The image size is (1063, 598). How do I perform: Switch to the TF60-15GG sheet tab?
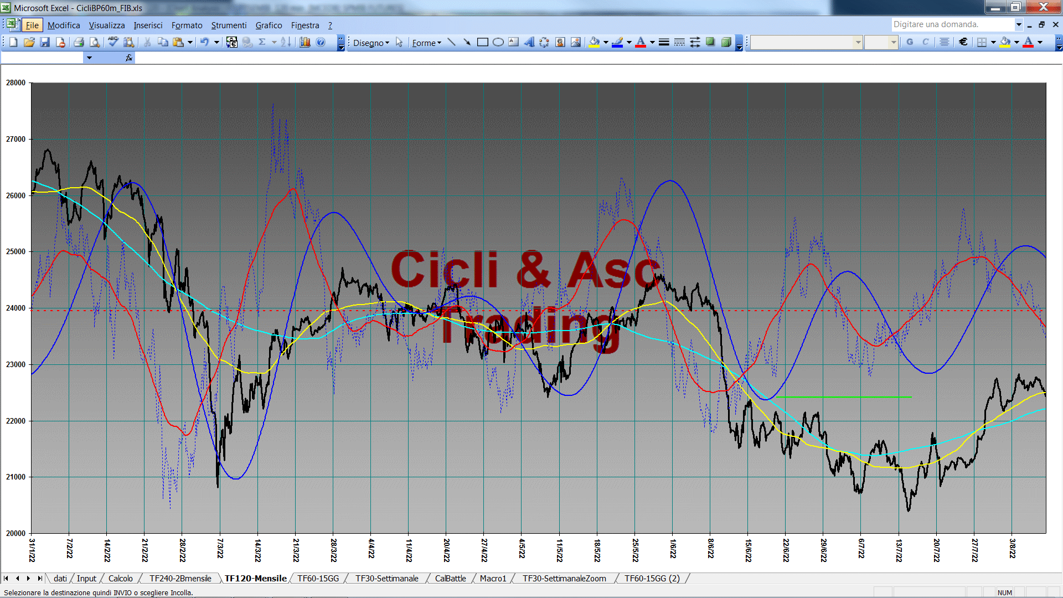pos(318,578)
